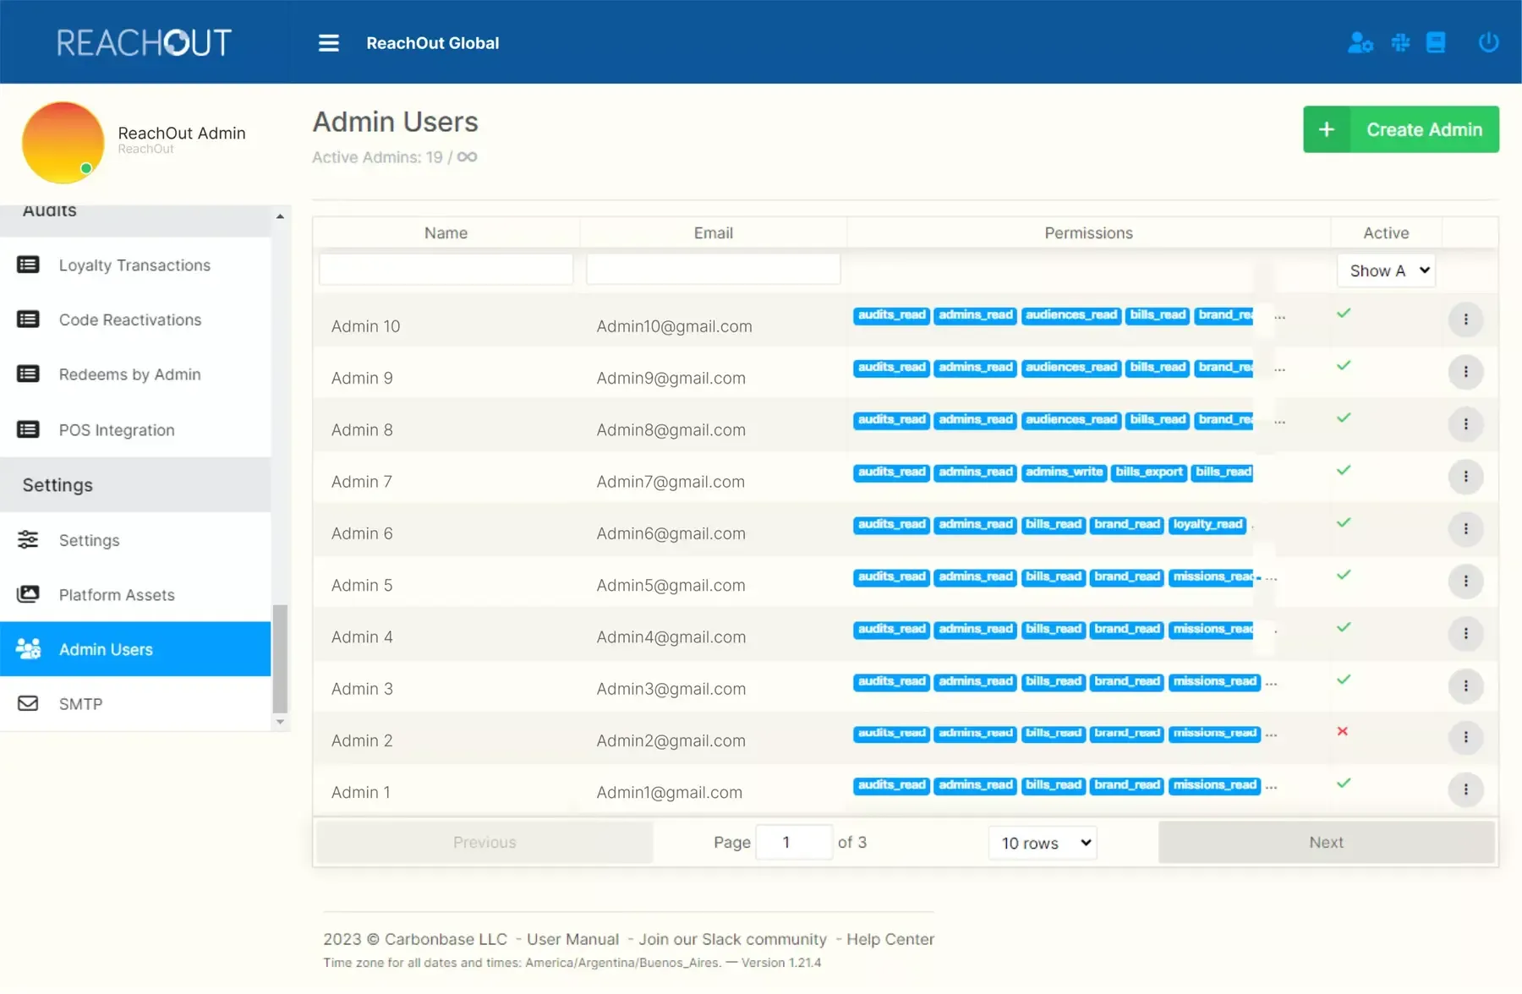This screenshot has width=1522, height=994.
Task: Click the red X status for Admin 2
Action: click(1343, 731)
